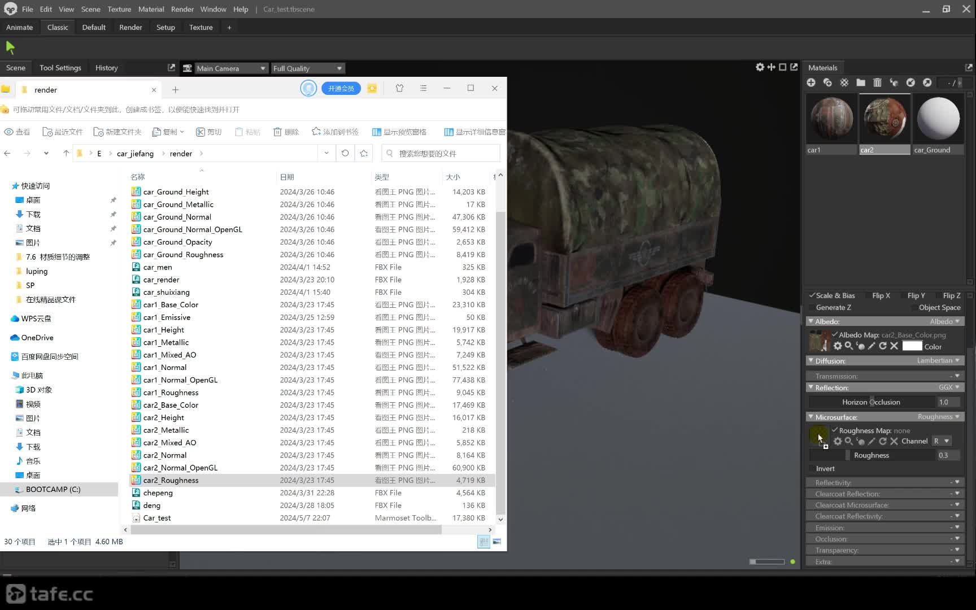The image size is (976, 610).
Task: Open Albedo Map settings gear
Action: [838, 346]
